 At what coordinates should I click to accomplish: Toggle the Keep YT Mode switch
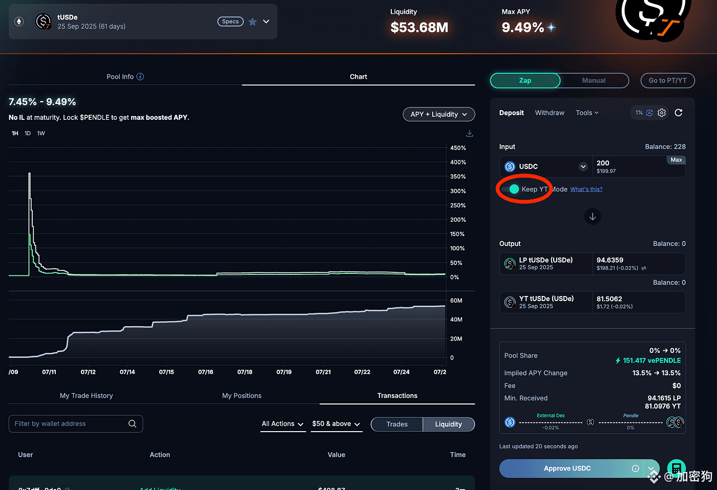point(511,189)
